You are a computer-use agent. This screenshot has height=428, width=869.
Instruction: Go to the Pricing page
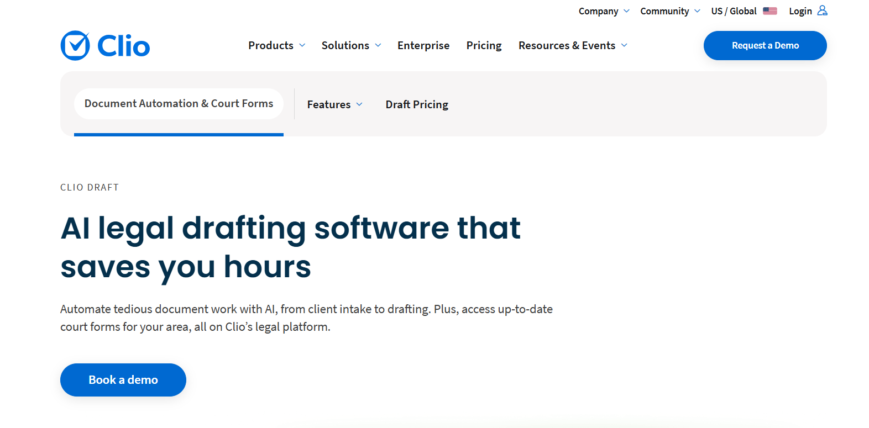coord(484,45)
